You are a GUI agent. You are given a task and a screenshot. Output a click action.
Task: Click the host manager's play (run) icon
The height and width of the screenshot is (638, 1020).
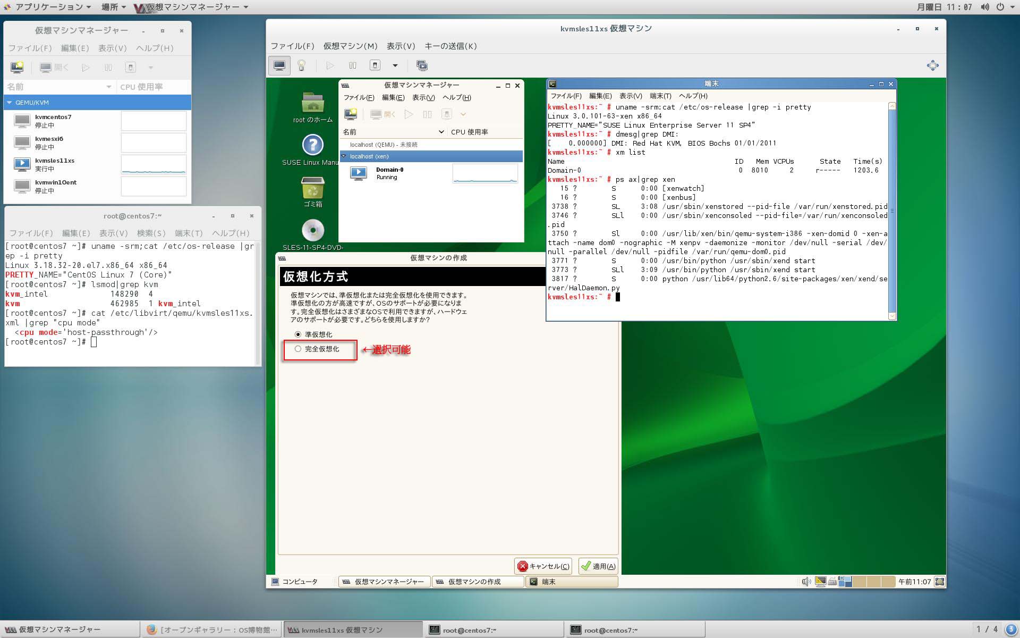pos(86,68)
